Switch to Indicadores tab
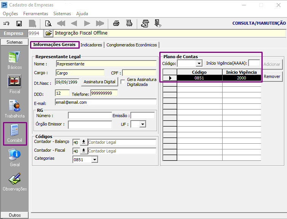287x219 pixels. (x=91, y=45)
